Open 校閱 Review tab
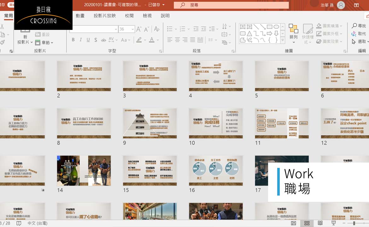This screenshot has height=227, width=369. (129, 16)
